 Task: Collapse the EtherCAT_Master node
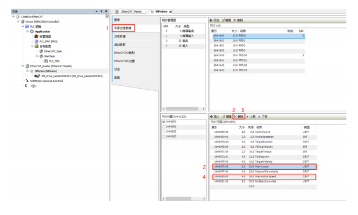[x=23, y=66]
